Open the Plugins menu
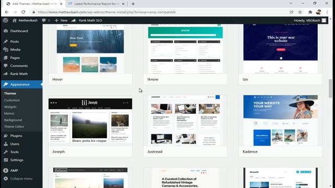335x188 pixels. pyautogui.click(x=16, y=136)
